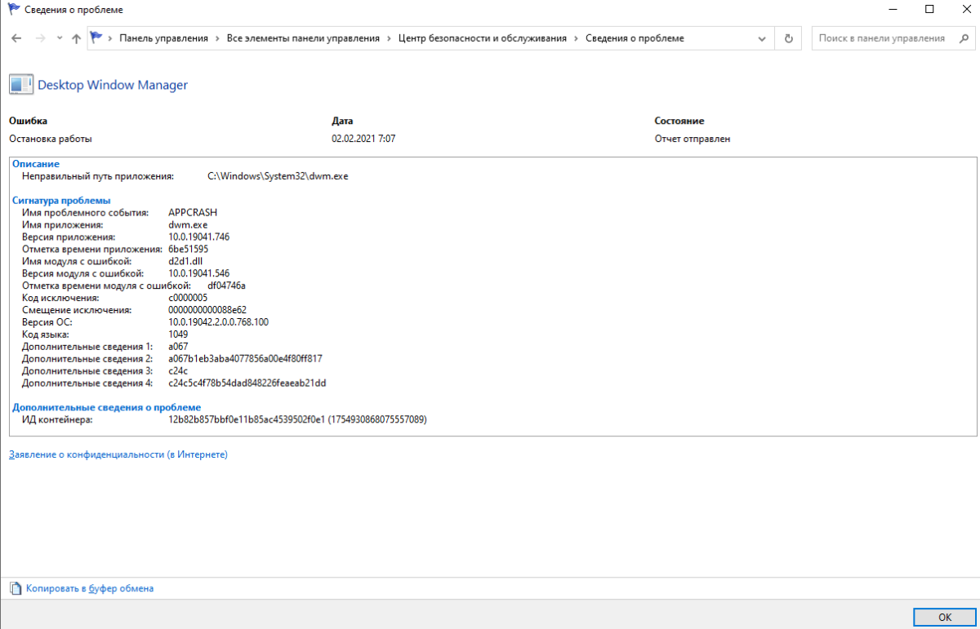The height and width of the screenshot is (629, 980).
Task: Go back using the back arrow
Action: [x=16, y=38]
